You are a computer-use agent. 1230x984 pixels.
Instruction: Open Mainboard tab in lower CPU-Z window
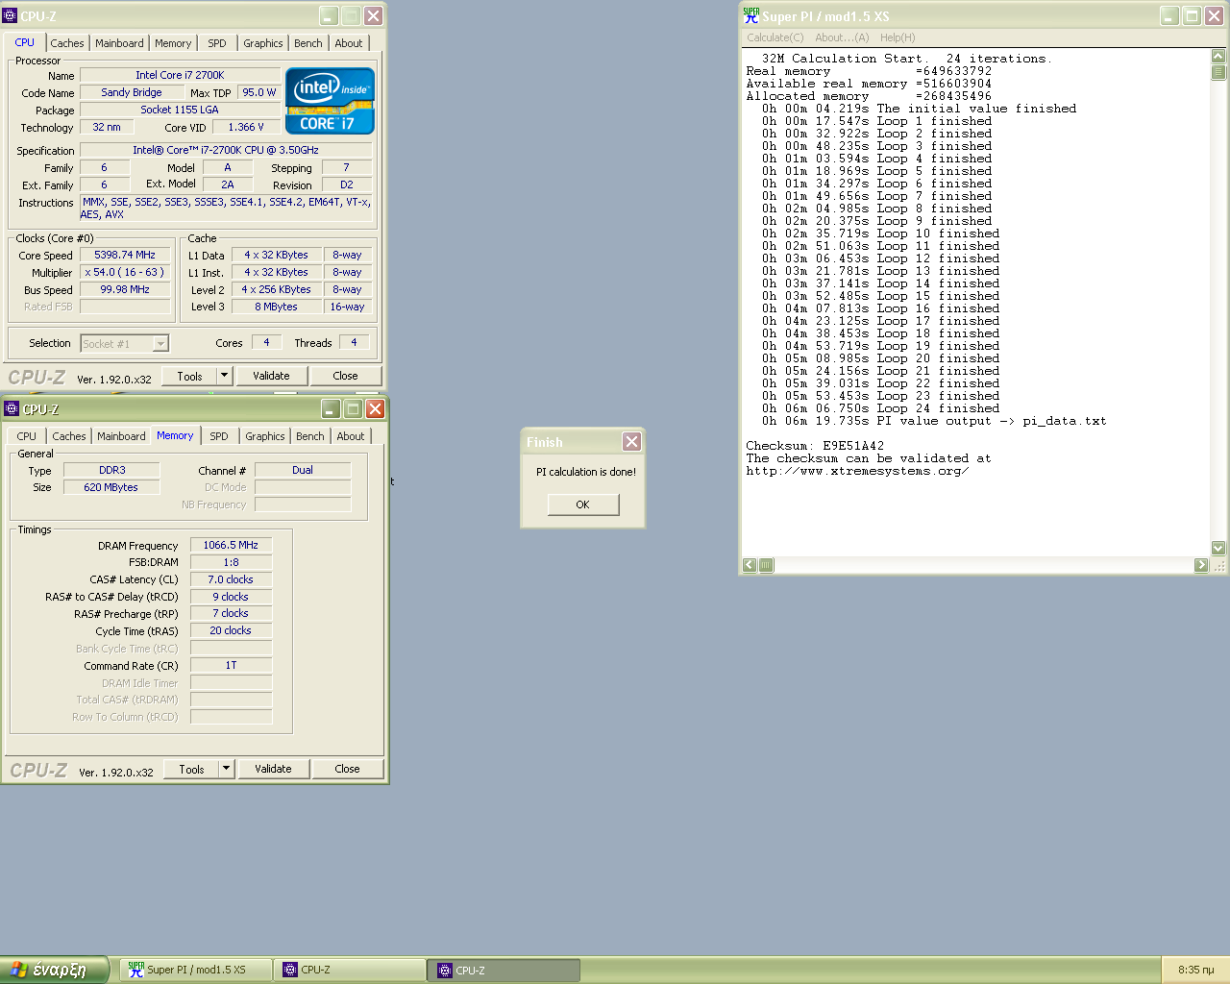121,436
